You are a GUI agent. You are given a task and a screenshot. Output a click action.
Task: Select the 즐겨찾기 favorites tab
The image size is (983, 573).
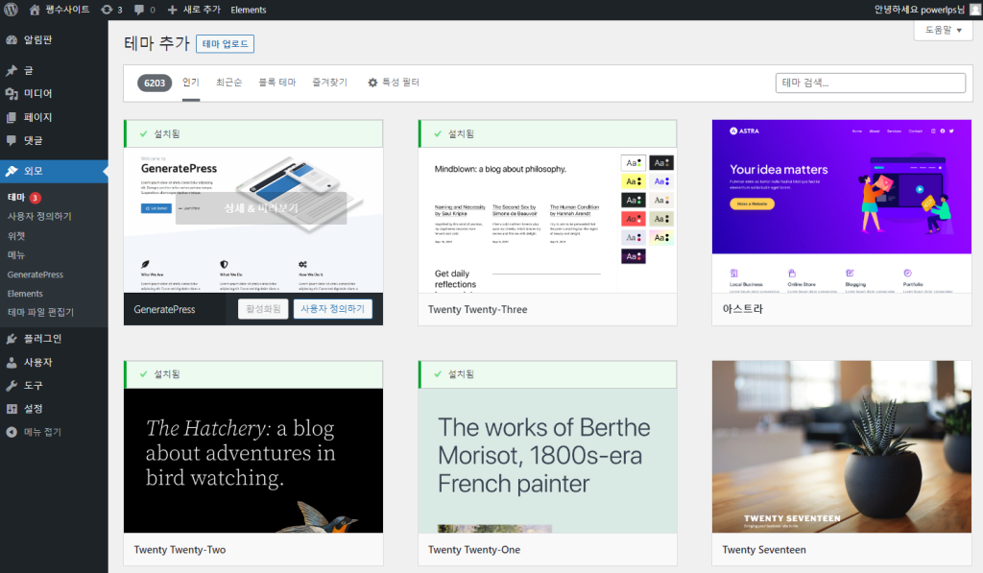[330, 83]
